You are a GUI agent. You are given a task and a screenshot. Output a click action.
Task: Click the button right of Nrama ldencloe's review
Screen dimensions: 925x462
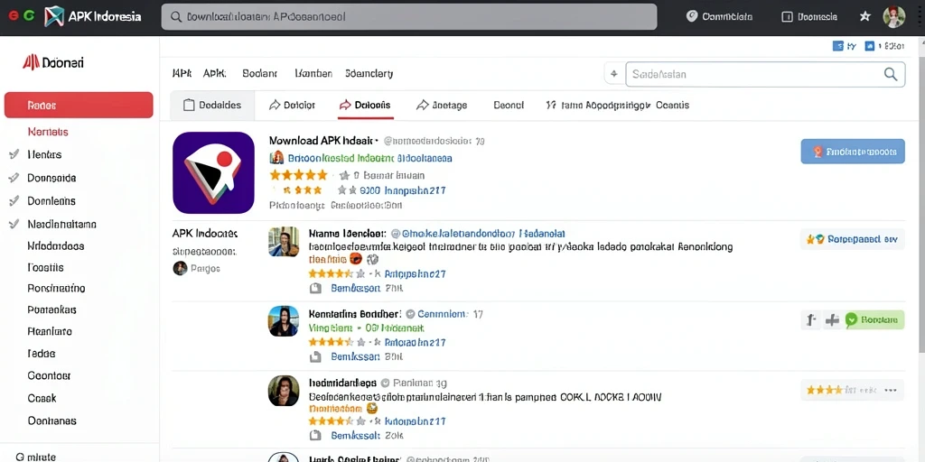853,239
